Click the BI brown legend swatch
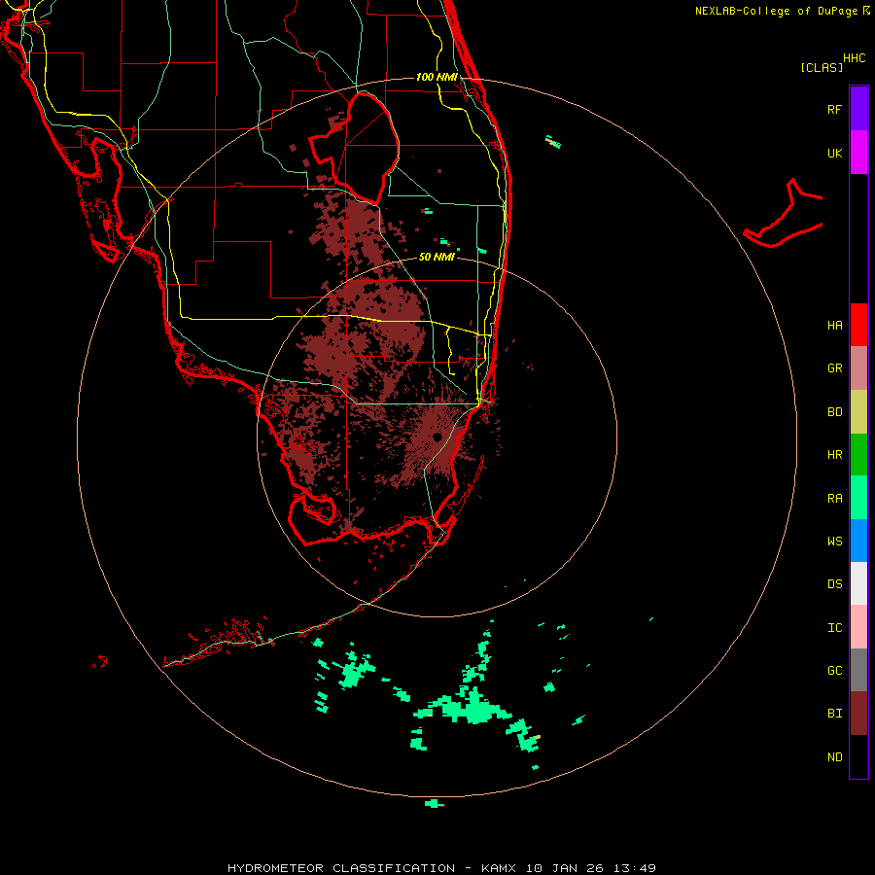This screenshot has width=875, height=875. (858, 714)
